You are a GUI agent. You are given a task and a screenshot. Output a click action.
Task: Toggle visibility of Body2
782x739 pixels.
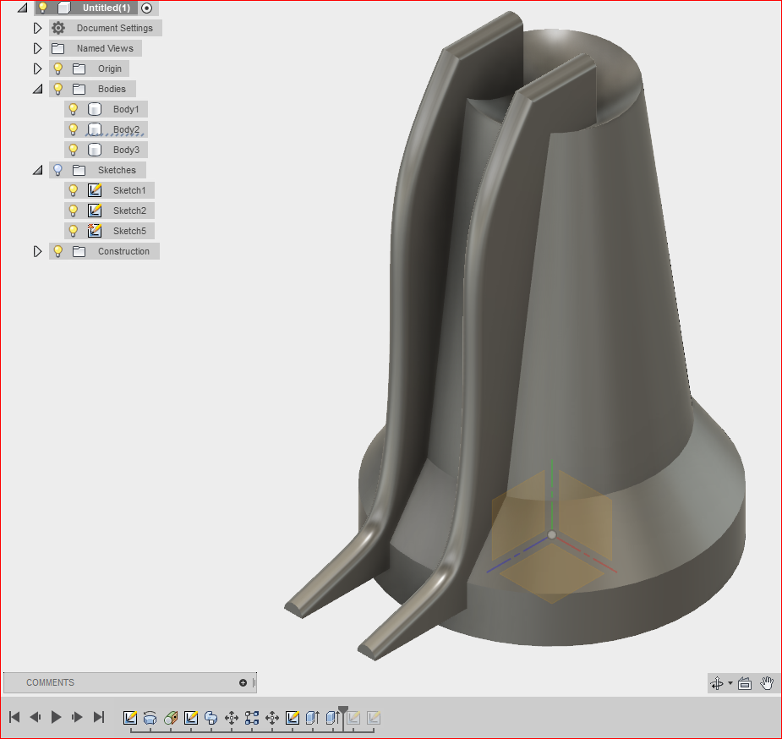[x=73, y=129]
